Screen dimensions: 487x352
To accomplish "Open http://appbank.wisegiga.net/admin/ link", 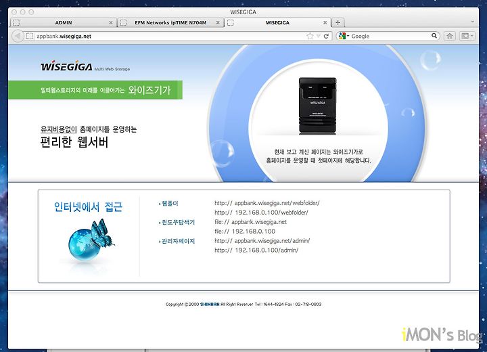I will coord(262,241).
